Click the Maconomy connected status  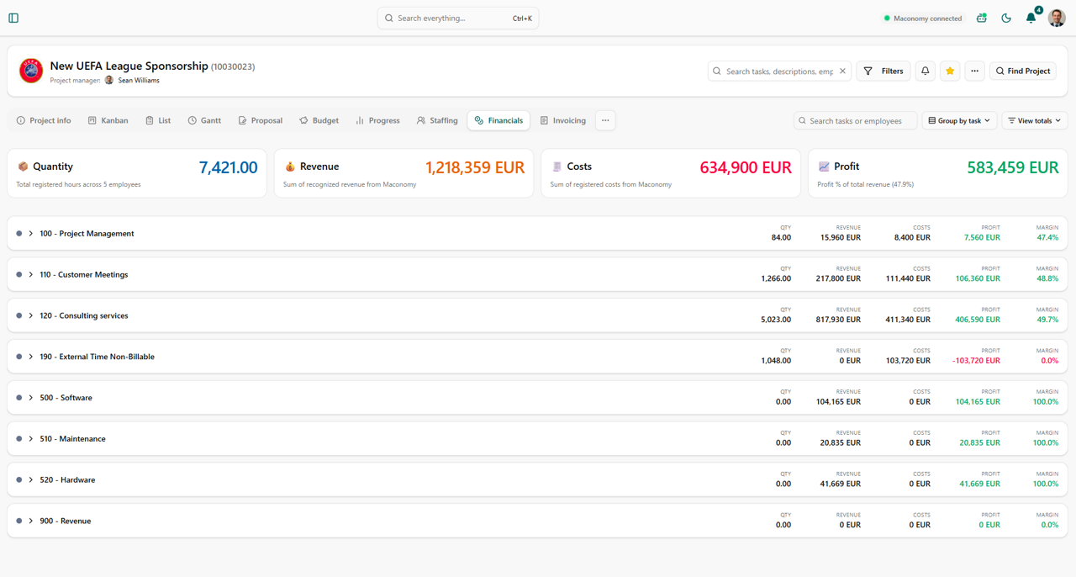[923, 18]
